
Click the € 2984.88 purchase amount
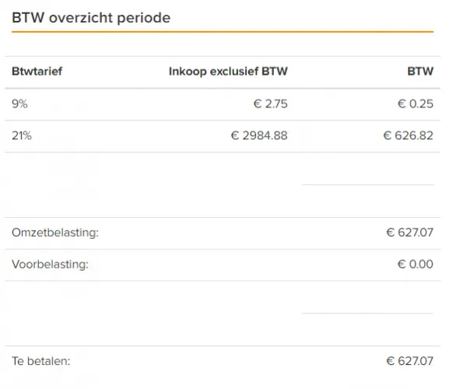point(259,135)
